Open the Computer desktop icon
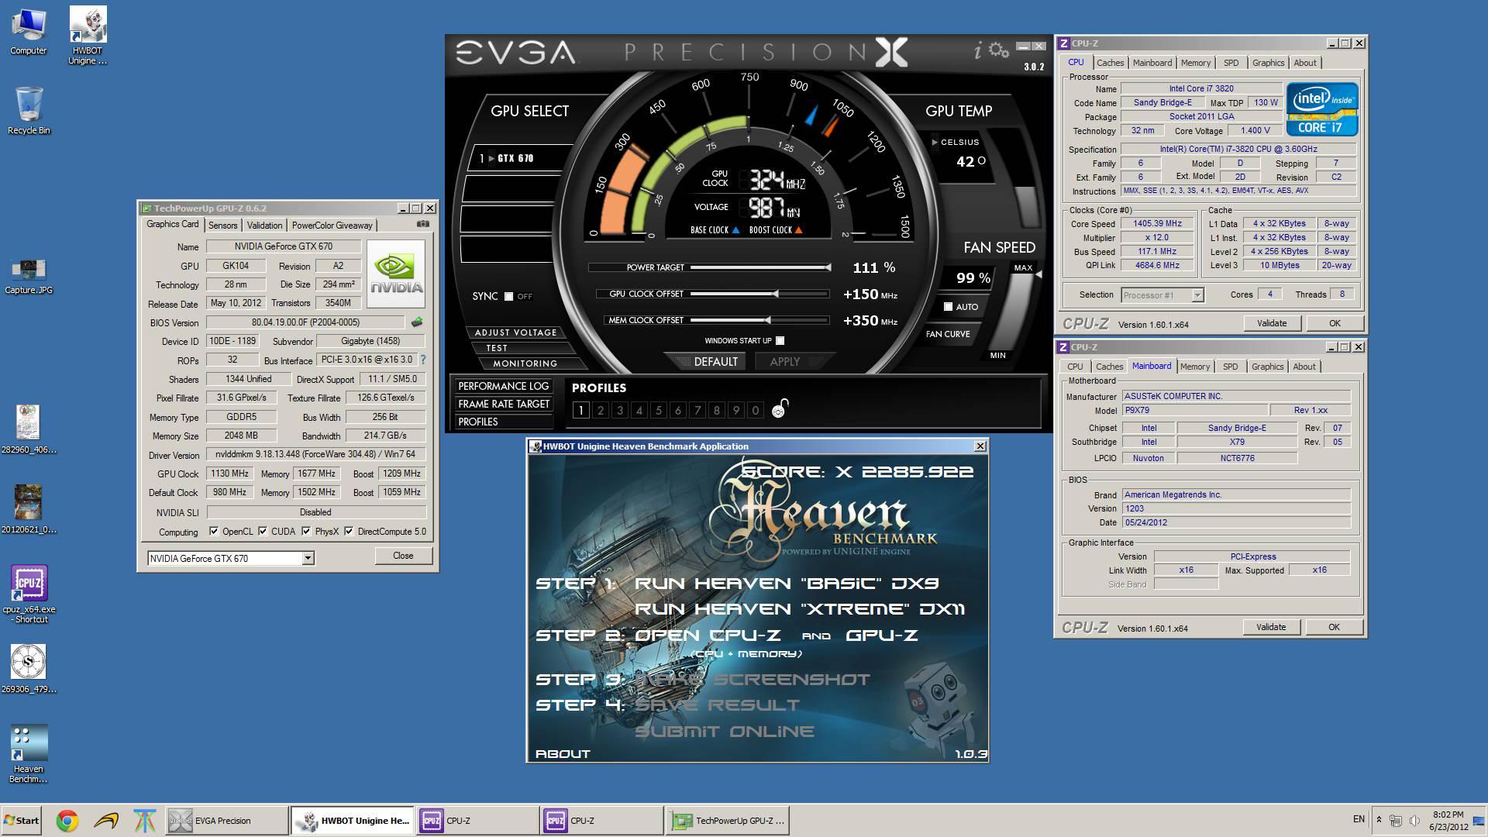This screenshot has width=1488, height=837. click(28, 31)
